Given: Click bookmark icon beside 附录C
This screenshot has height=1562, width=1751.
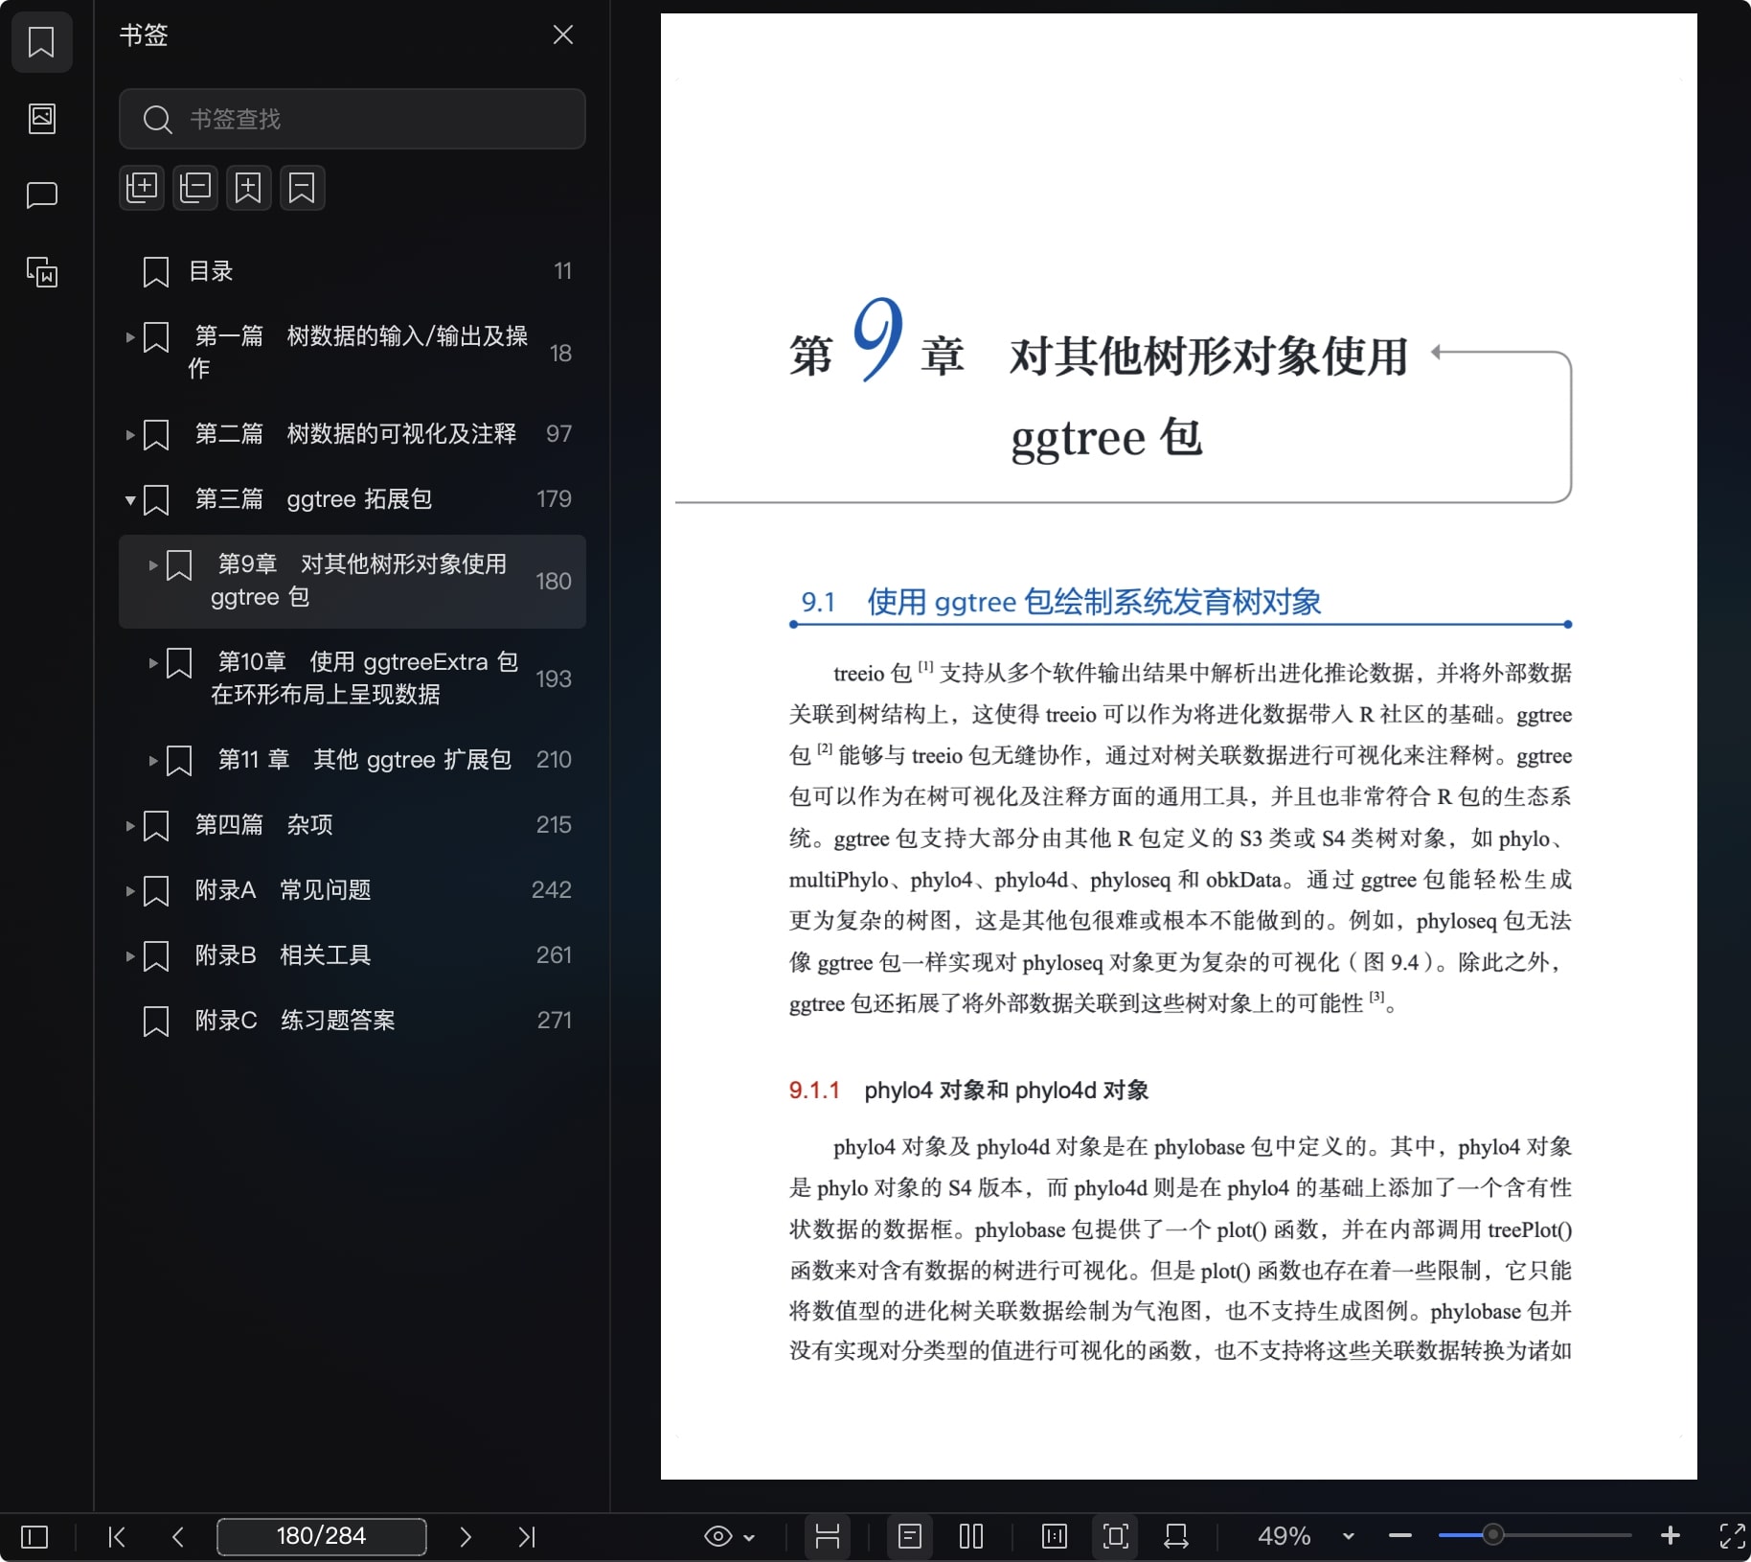Looking at the screenshot, I should (x=156, y=1022).
